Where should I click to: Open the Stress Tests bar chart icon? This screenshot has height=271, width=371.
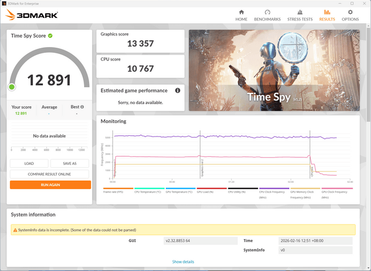coord(300,12)
